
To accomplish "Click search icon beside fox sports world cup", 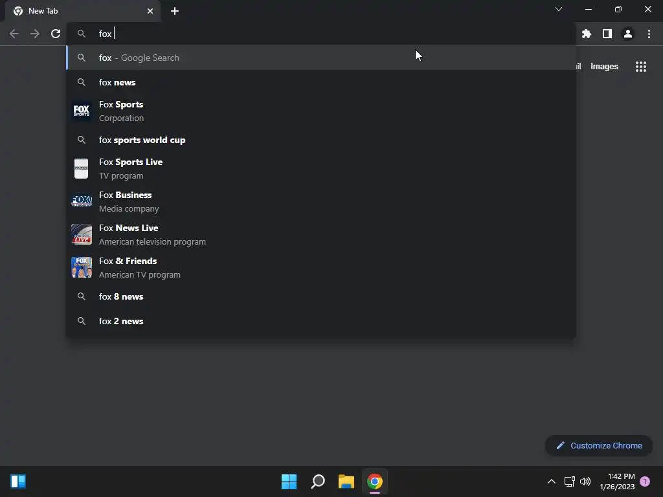I will tap(82, 140).
